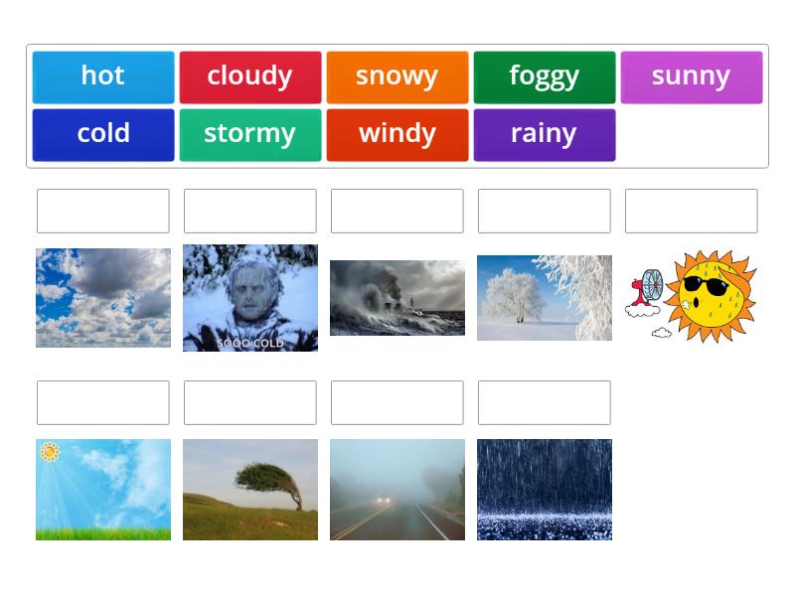Viewport: 795px width, 596px height.
Task: Click the foggy road with headlights photo
Action: click(397, 489)
